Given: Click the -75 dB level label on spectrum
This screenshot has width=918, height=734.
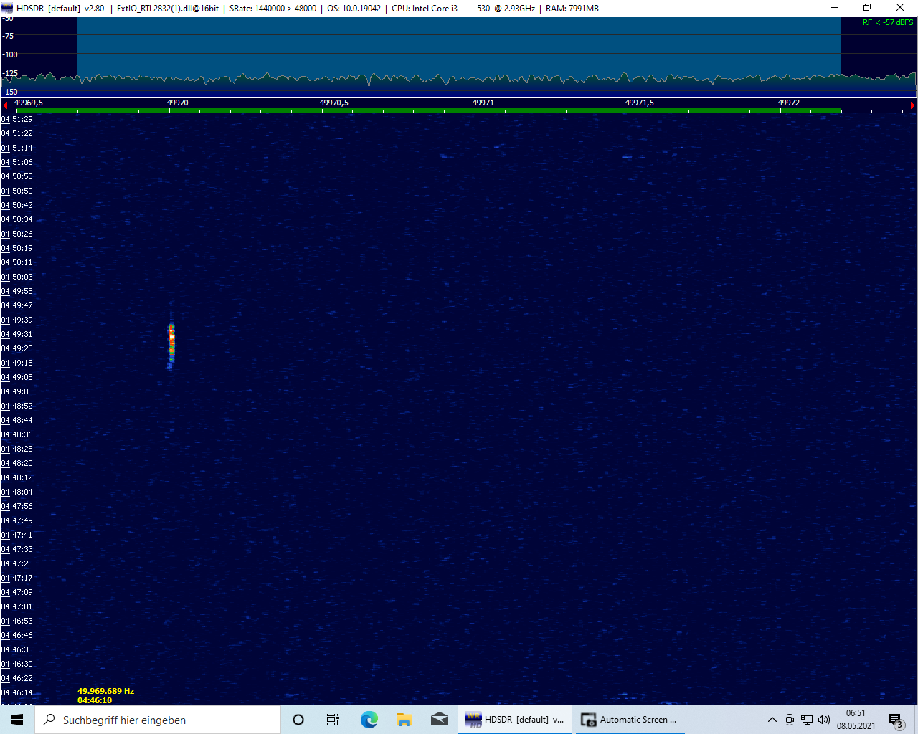Looking at the screenshot, I should click(x=8, y=36).
